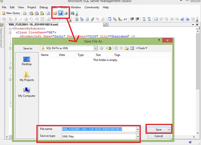Click horizontal scrollbar left arrow
201x145 pixels.
(x=7, y=137)
